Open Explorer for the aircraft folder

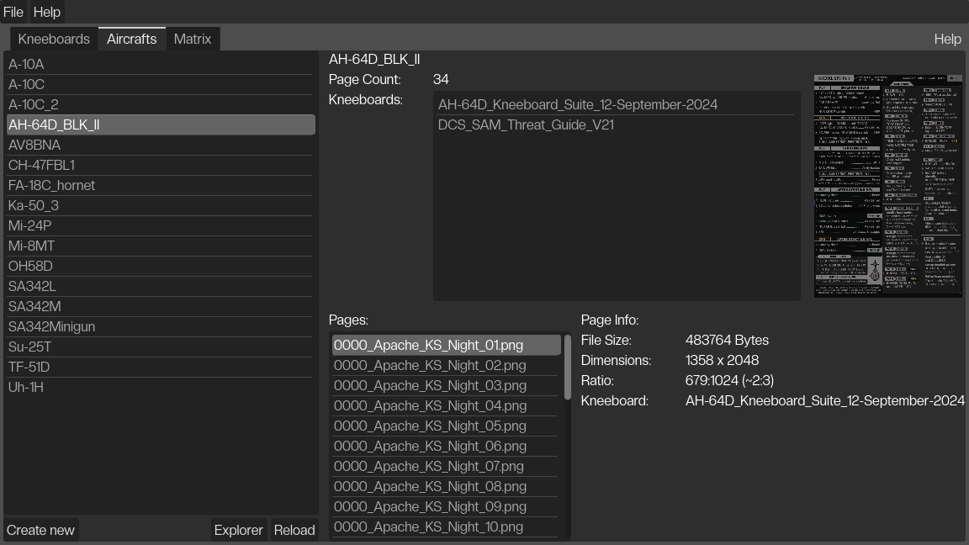tap(238, 530)
